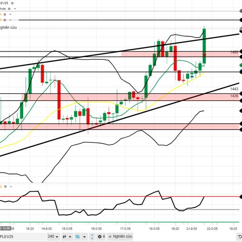Click the highlighted 13:00 crosshair time label
This screenshot has height=242, width=242.
(x=5, y=228)
